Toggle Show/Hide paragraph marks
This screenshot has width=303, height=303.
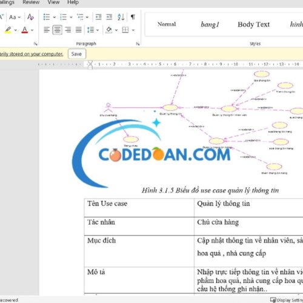pyautogui.click(x=133, y=17)
